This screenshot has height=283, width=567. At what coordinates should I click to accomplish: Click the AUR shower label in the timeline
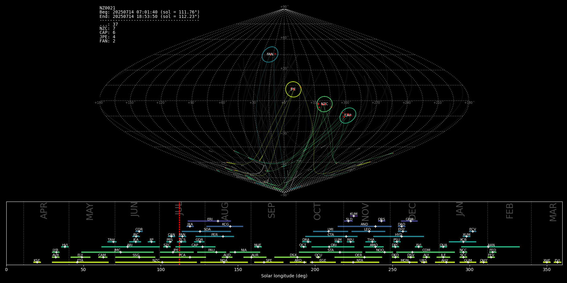255,255
